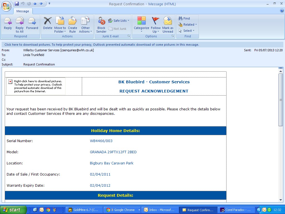Image resolution: width=285 pixels, height=214 pixels.
Task: Click Outlook envelope icon in system tray
Action: (x=264, y=210)
